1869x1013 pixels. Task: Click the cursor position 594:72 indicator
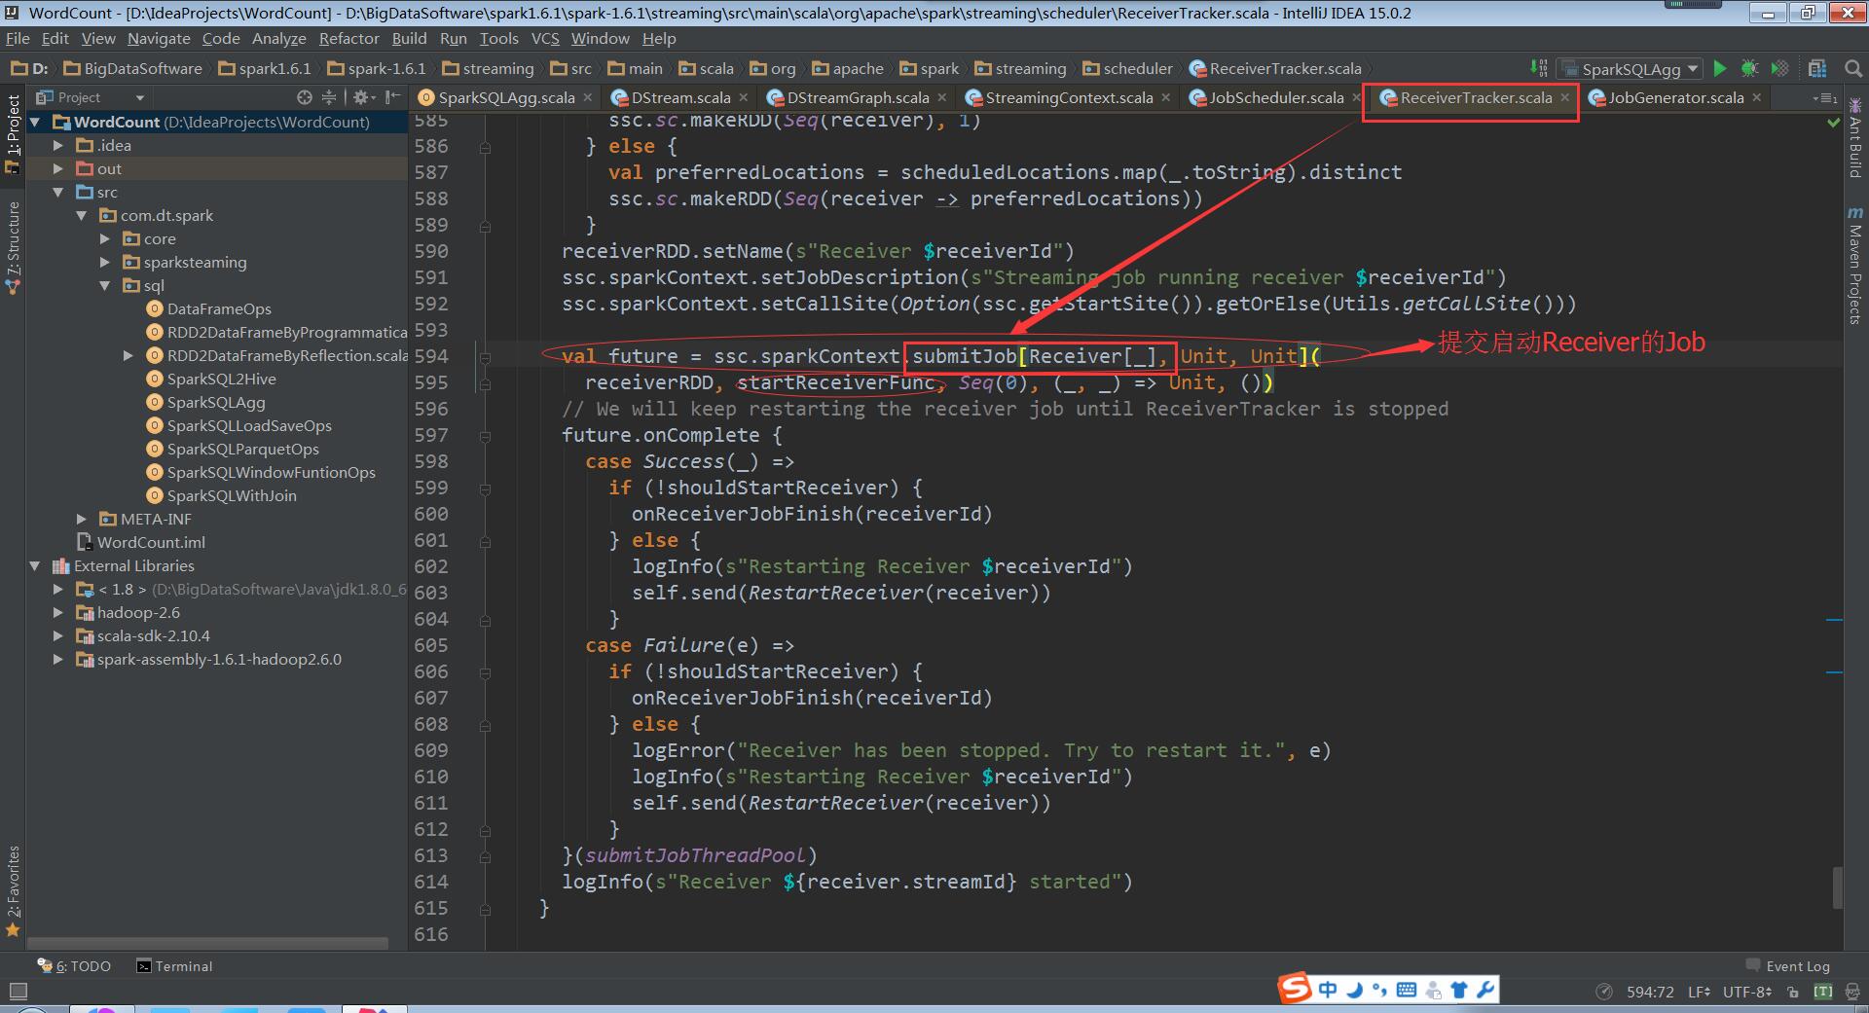click(x=1650, y=992)
